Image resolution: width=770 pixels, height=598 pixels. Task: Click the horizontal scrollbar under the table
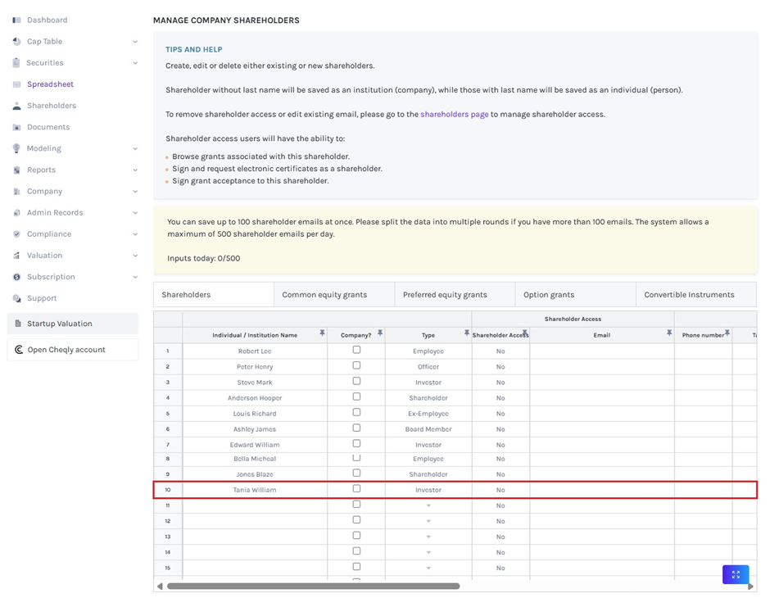point(313,586)
